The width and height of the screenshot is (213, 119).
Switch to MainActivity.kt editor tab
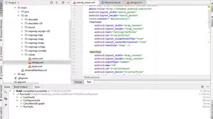point(112,3)
